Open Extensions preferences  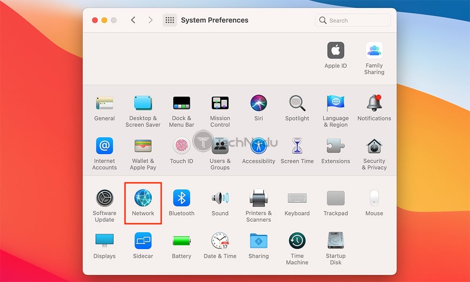tap(336, 146)
